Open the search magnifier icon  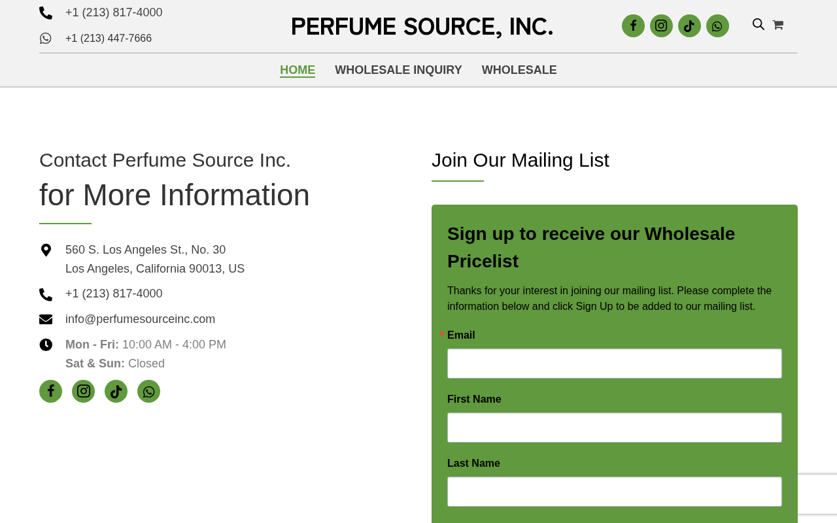point(759,25)
